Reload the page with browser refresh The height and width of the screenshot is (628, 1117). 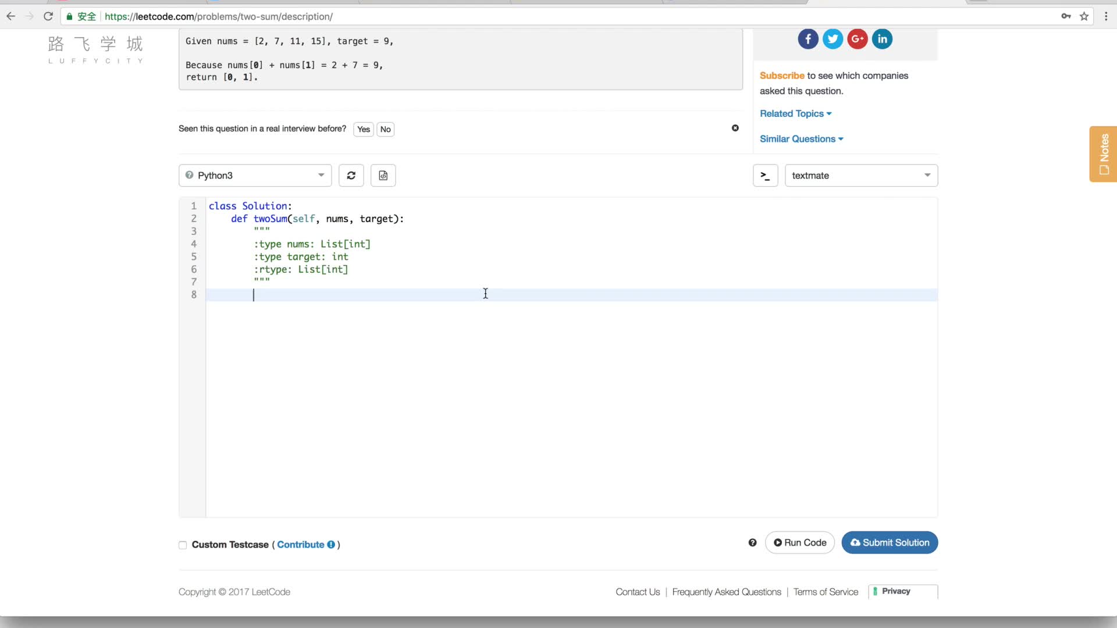[48, 16]
